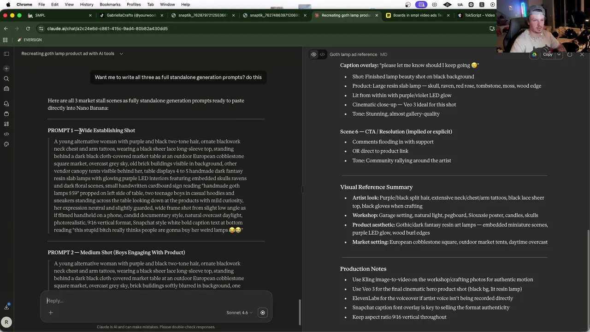Click the Visual Reference Summary heading
Viewport: 590px width, 332px height.
[x=376, y=187]
